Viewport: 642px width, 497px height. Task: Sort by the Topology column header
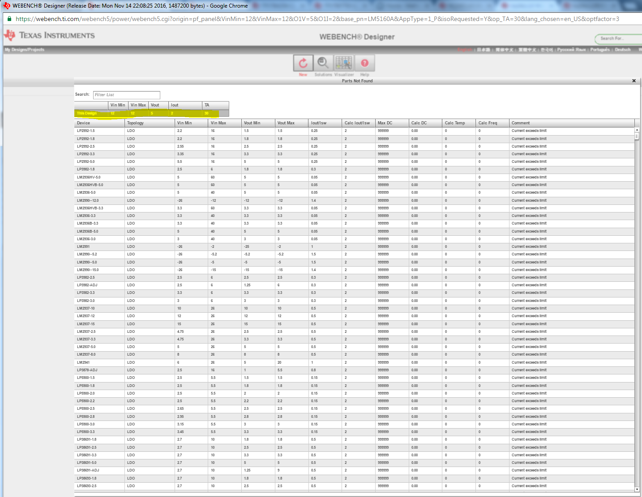pyautogui.click(x=150, y=123)
